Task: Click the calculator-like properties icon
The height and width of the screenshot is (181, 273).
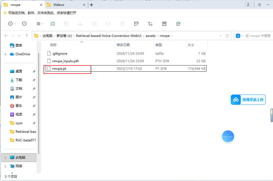Action: (x=164, y=23)
